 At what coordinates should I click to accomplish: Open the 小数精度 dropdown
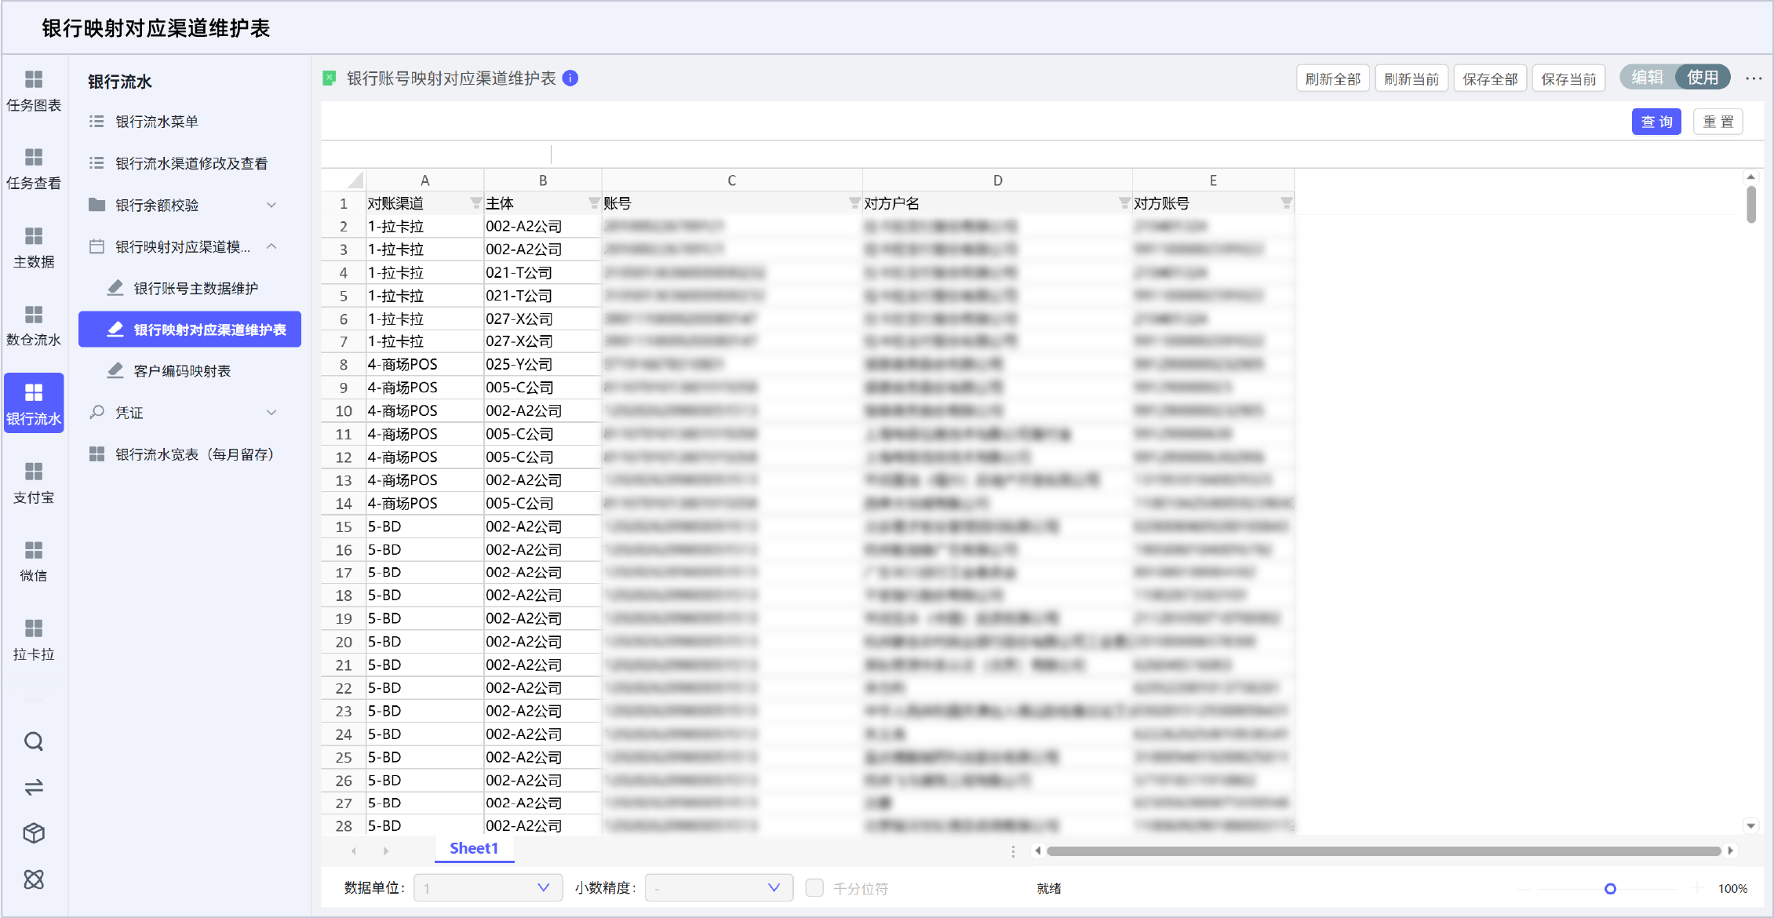(x=718, y=887)
